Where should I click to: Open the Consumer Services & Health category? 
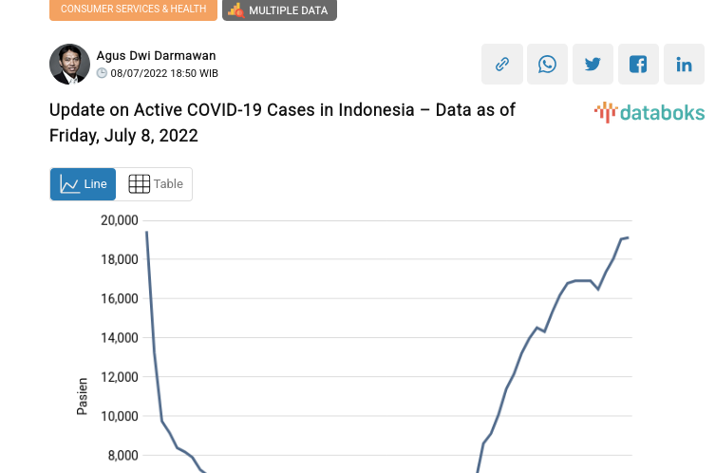coord(133,9)
